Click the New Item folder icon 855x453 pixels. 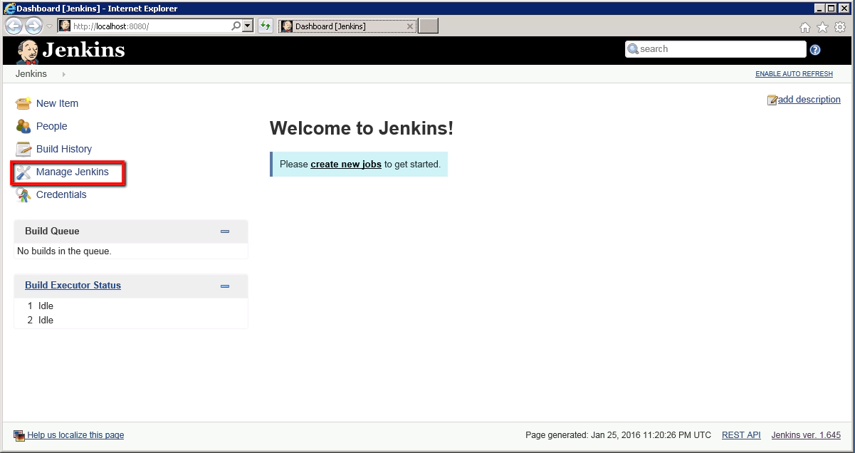coord(23,103)
